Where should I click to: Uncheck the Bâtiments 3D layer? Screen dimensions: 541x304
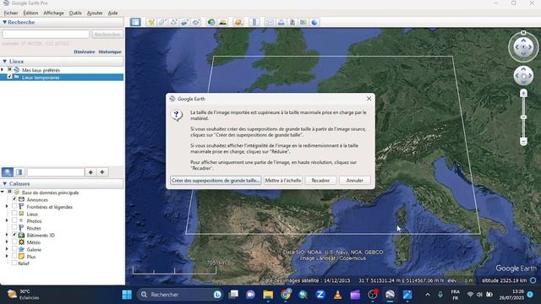coord(14,235)
